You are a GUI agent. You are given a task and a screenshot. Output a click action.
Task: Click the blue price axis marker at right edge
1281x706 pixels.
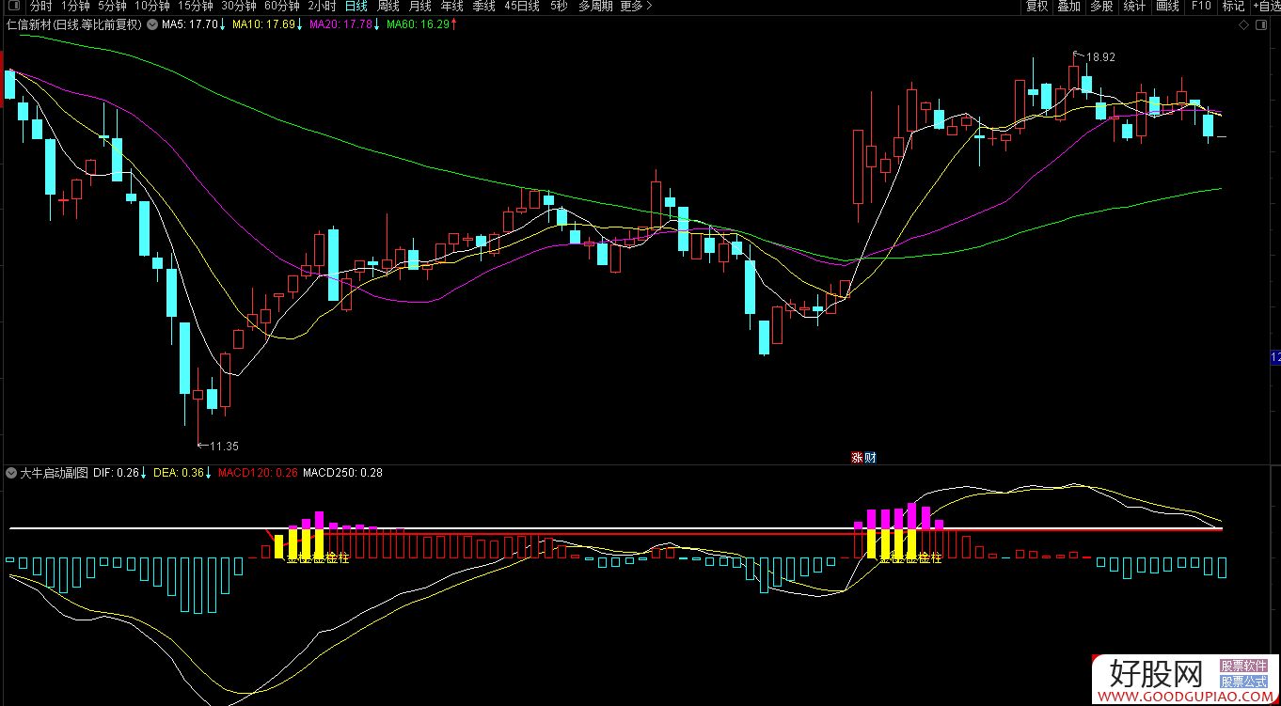coord(1275,357)
